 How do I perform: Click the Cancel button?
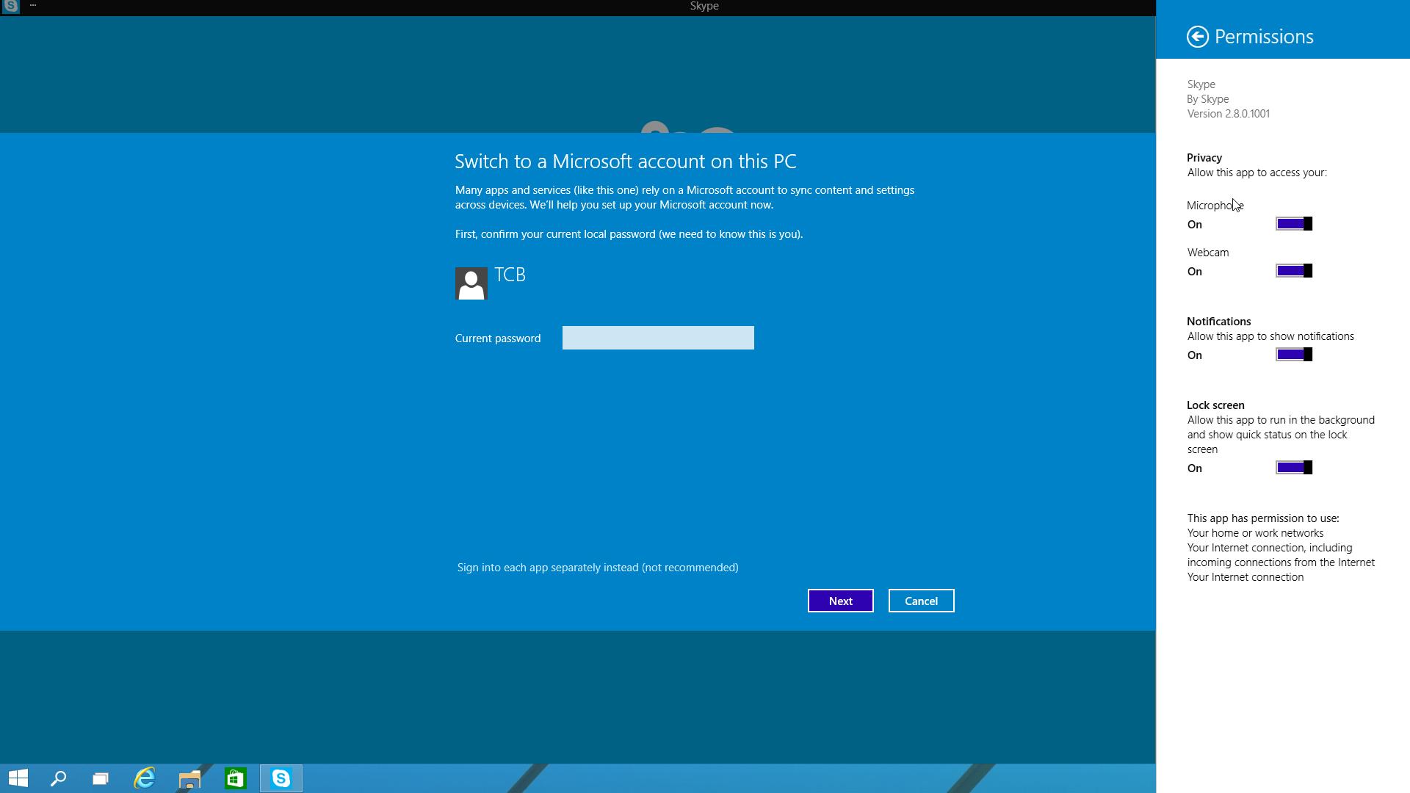tap(922, 601)
